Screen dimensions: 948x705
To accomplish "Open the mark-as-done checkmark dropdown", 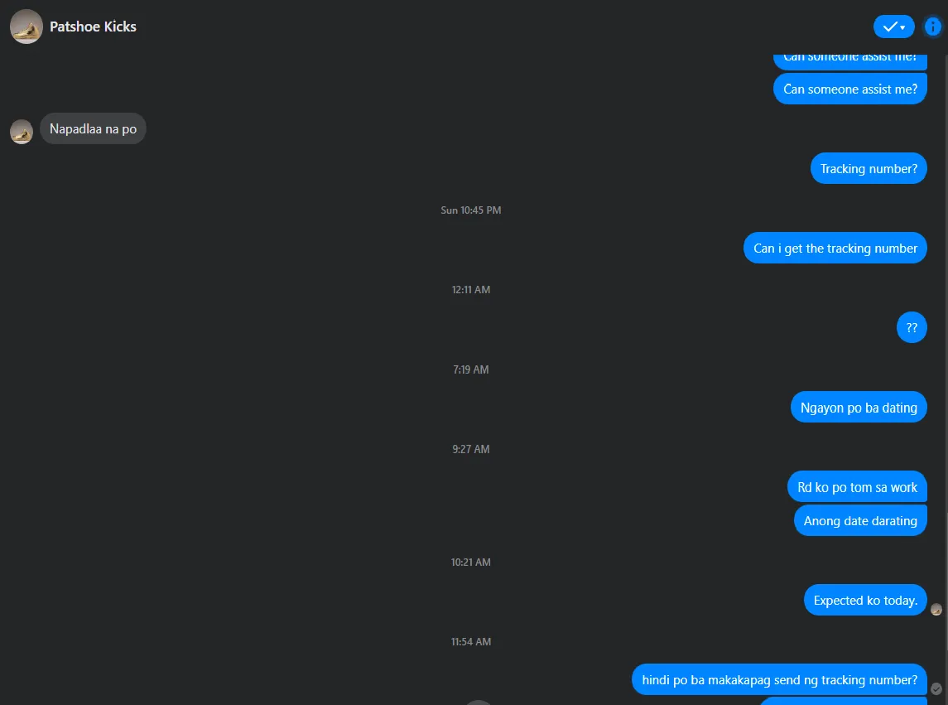I will point(893,27).
